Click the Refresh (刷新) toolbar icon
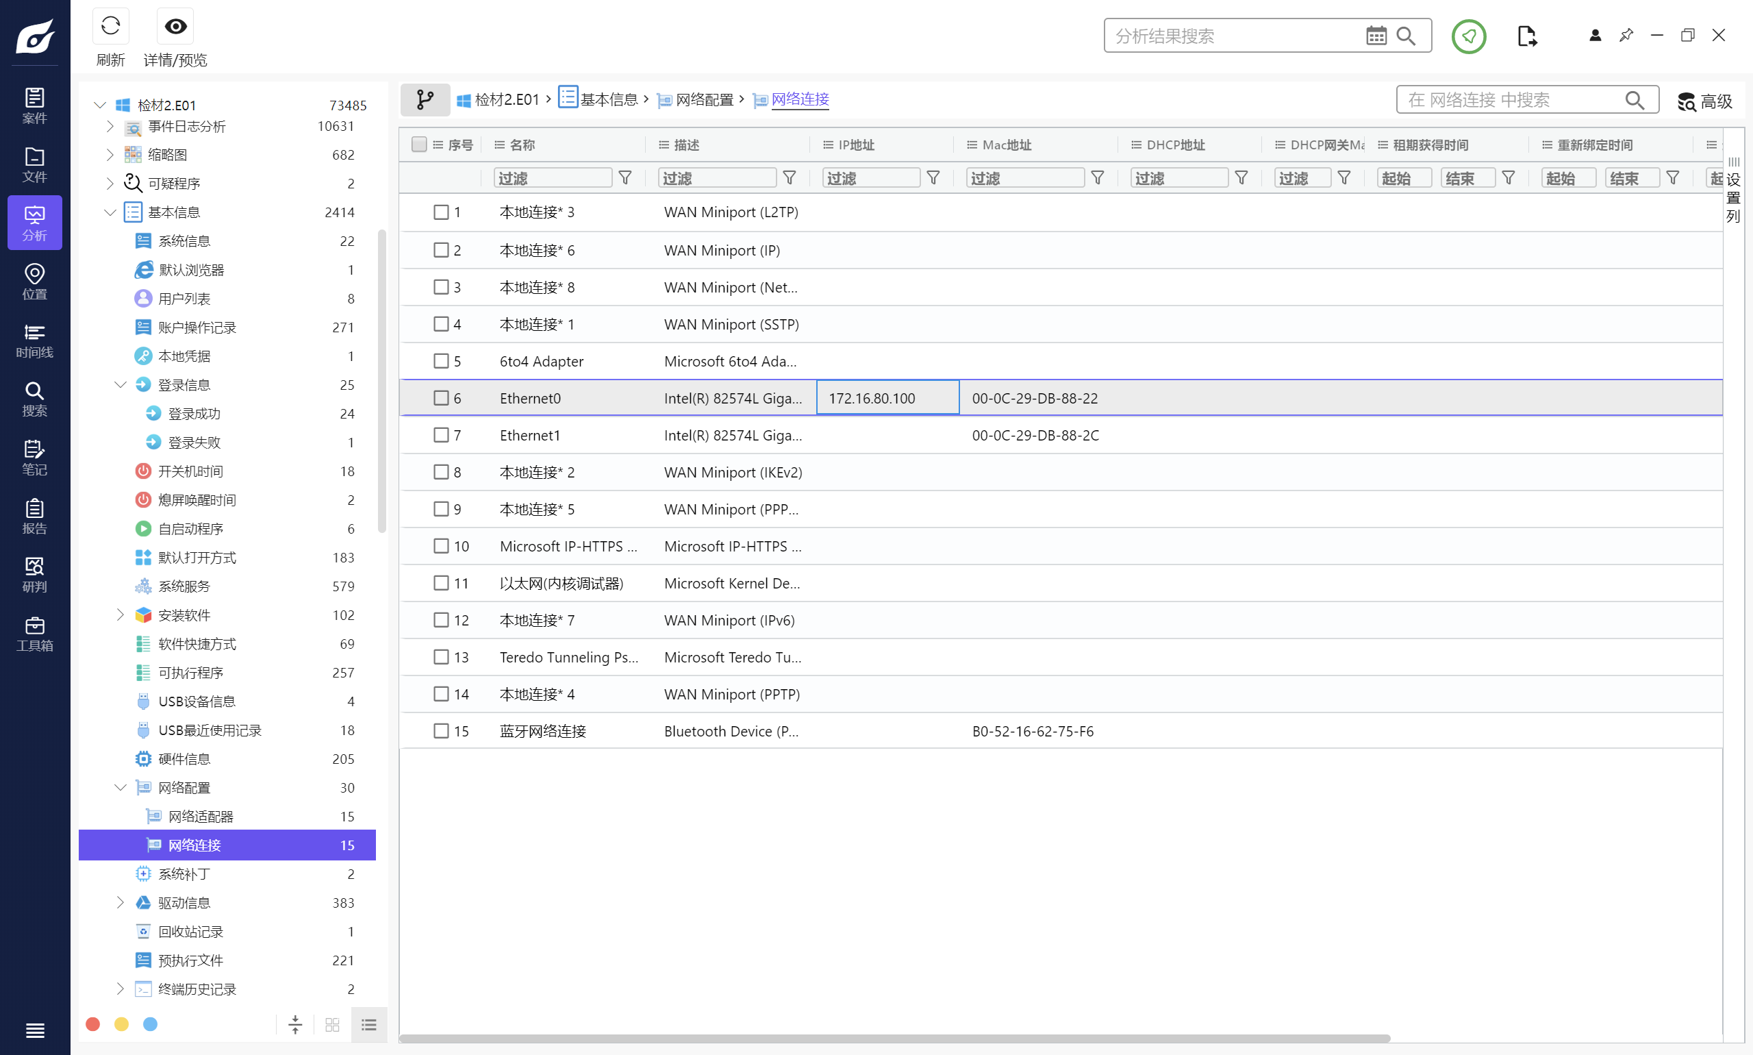 point(110,26)
